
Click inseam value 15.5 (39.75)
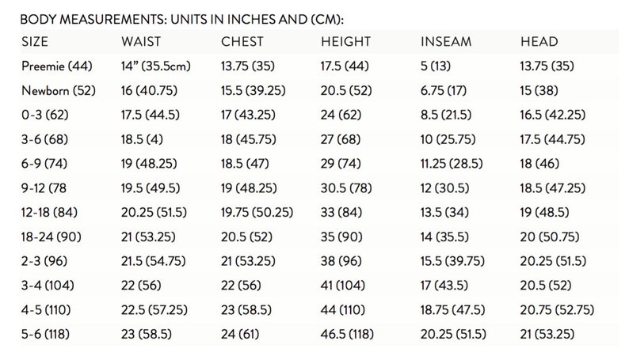pos(452,261)
